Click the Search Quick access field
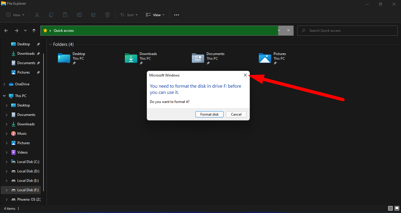This screenshot has height=213, width=401. (347, 31)
